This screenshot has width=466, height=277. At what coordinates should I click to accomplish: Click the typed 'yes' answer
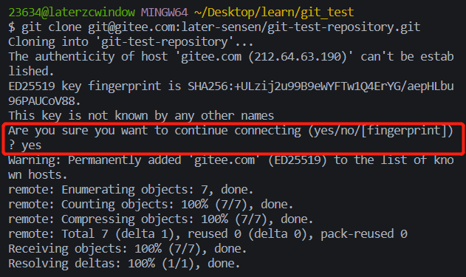[31, 146]
